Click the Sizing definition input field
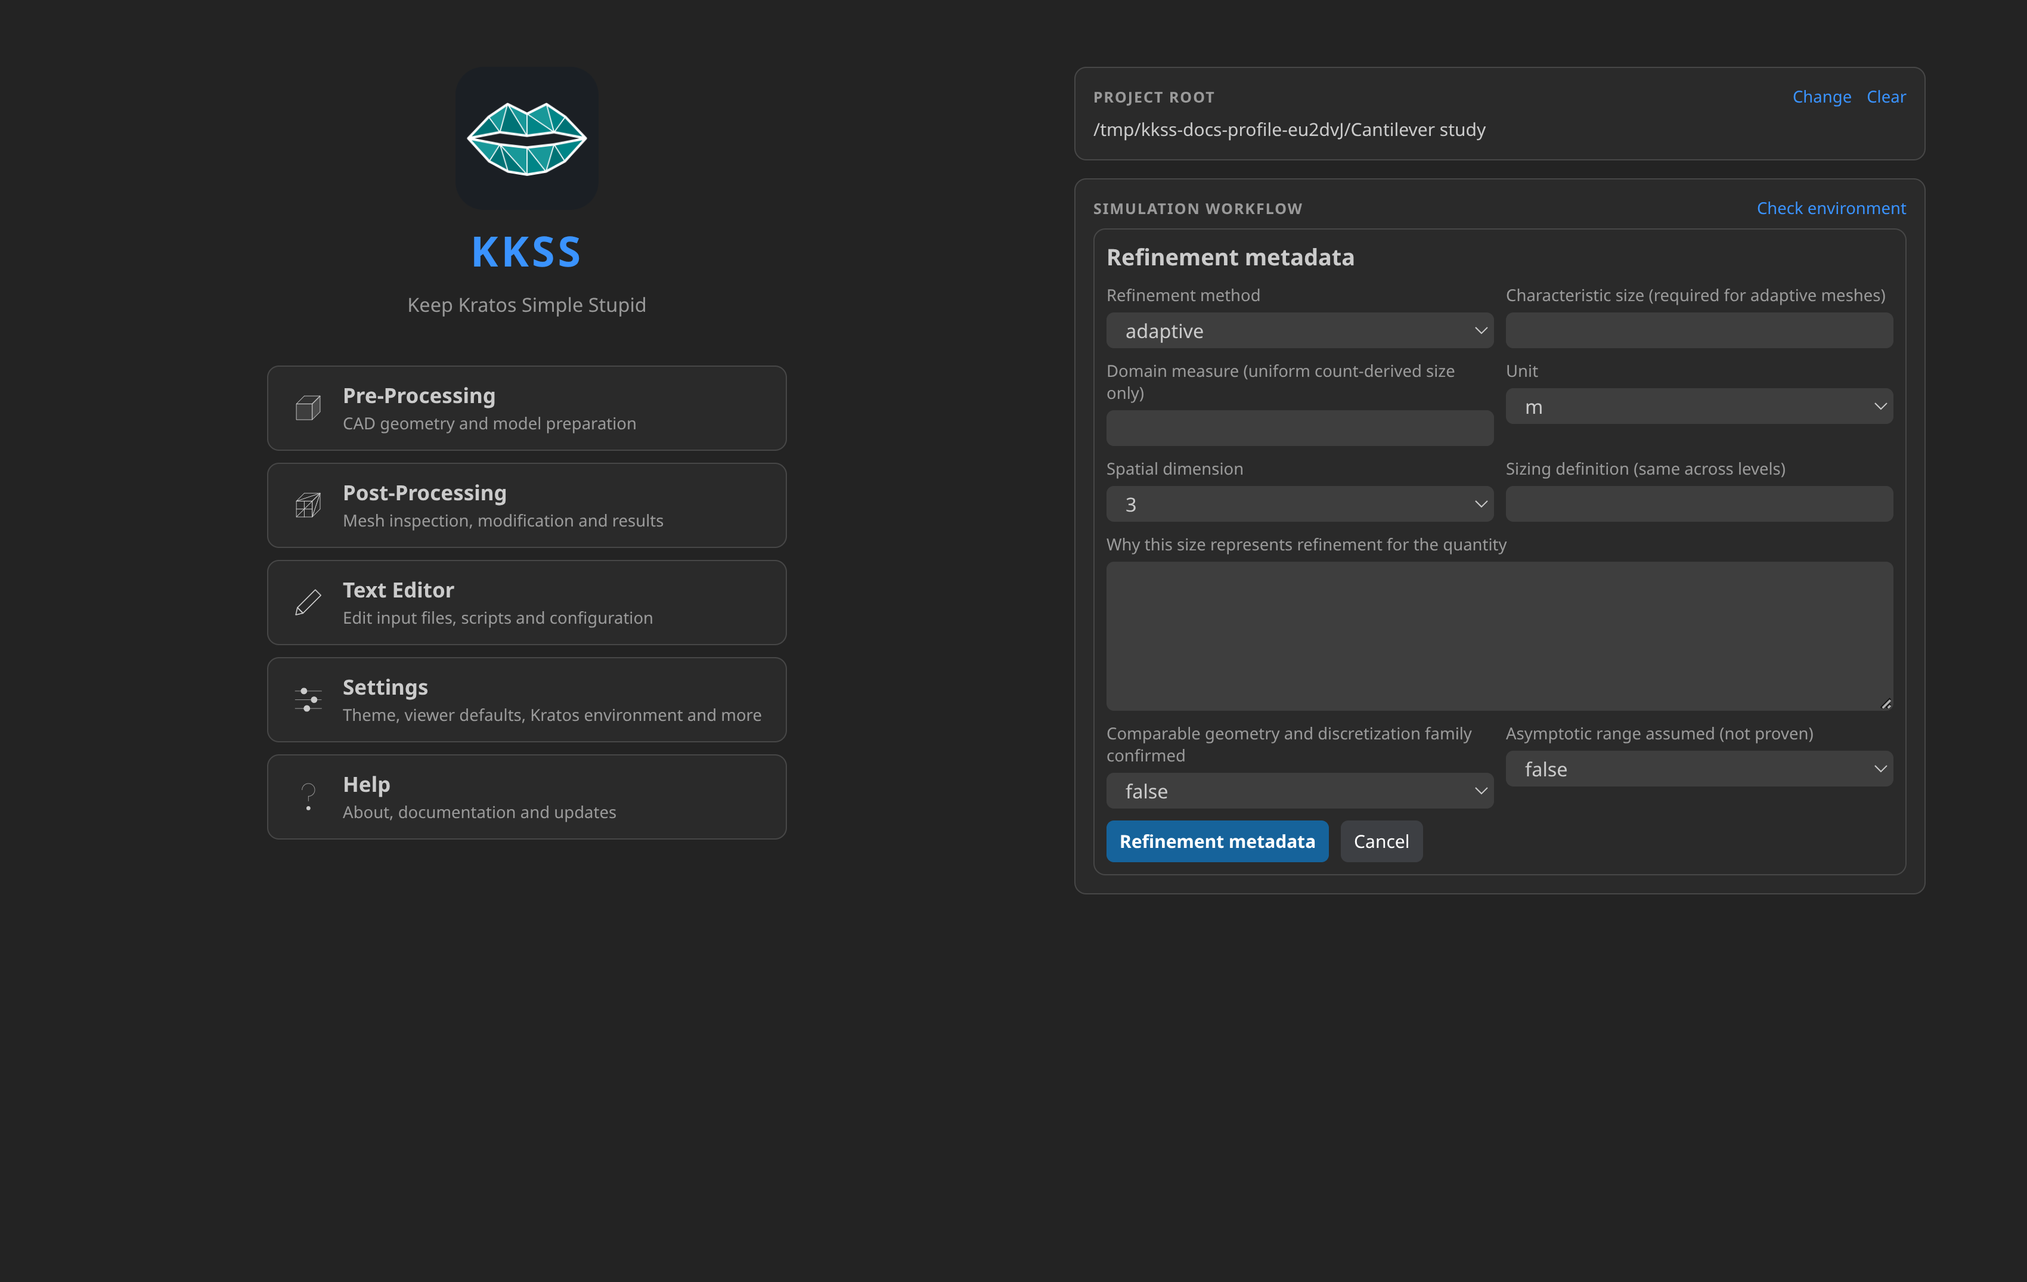The image size is (2027, 1282). 1699,504
